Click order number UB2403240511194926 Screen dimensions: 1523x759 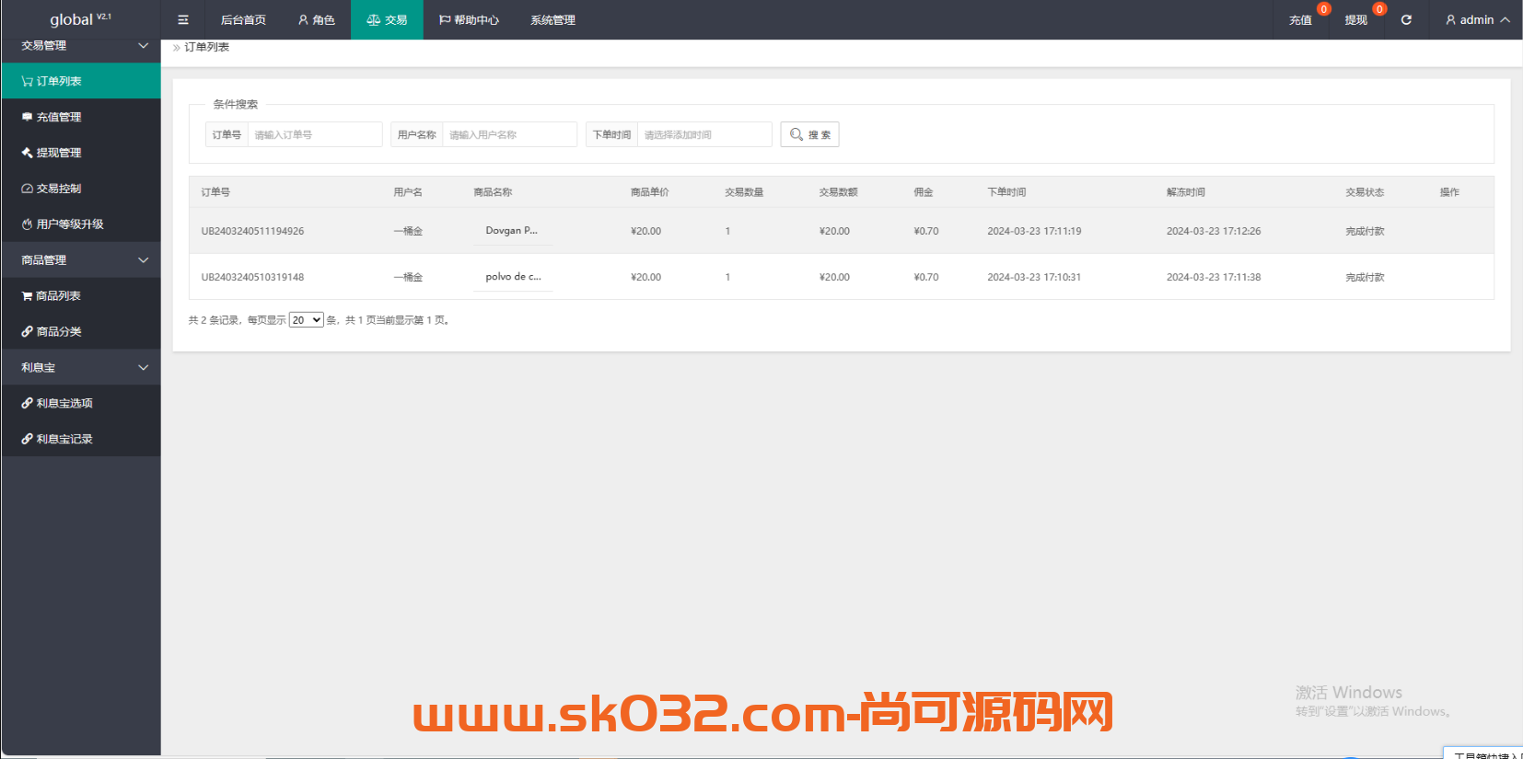point(252,231)
